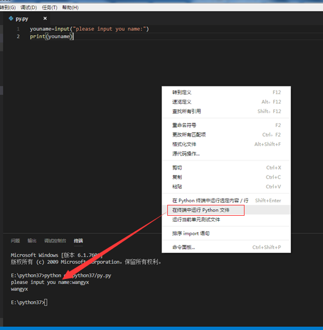This screenshot has width=323, height=330.
Task: Click the copyright 版权所有 terminal line
Action: (86, 262)
